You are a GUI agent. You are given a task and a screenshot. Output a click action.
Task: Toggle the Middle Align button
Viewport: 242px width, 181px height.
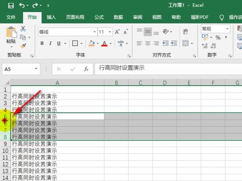pyautogui.click(x=148, y=32)
